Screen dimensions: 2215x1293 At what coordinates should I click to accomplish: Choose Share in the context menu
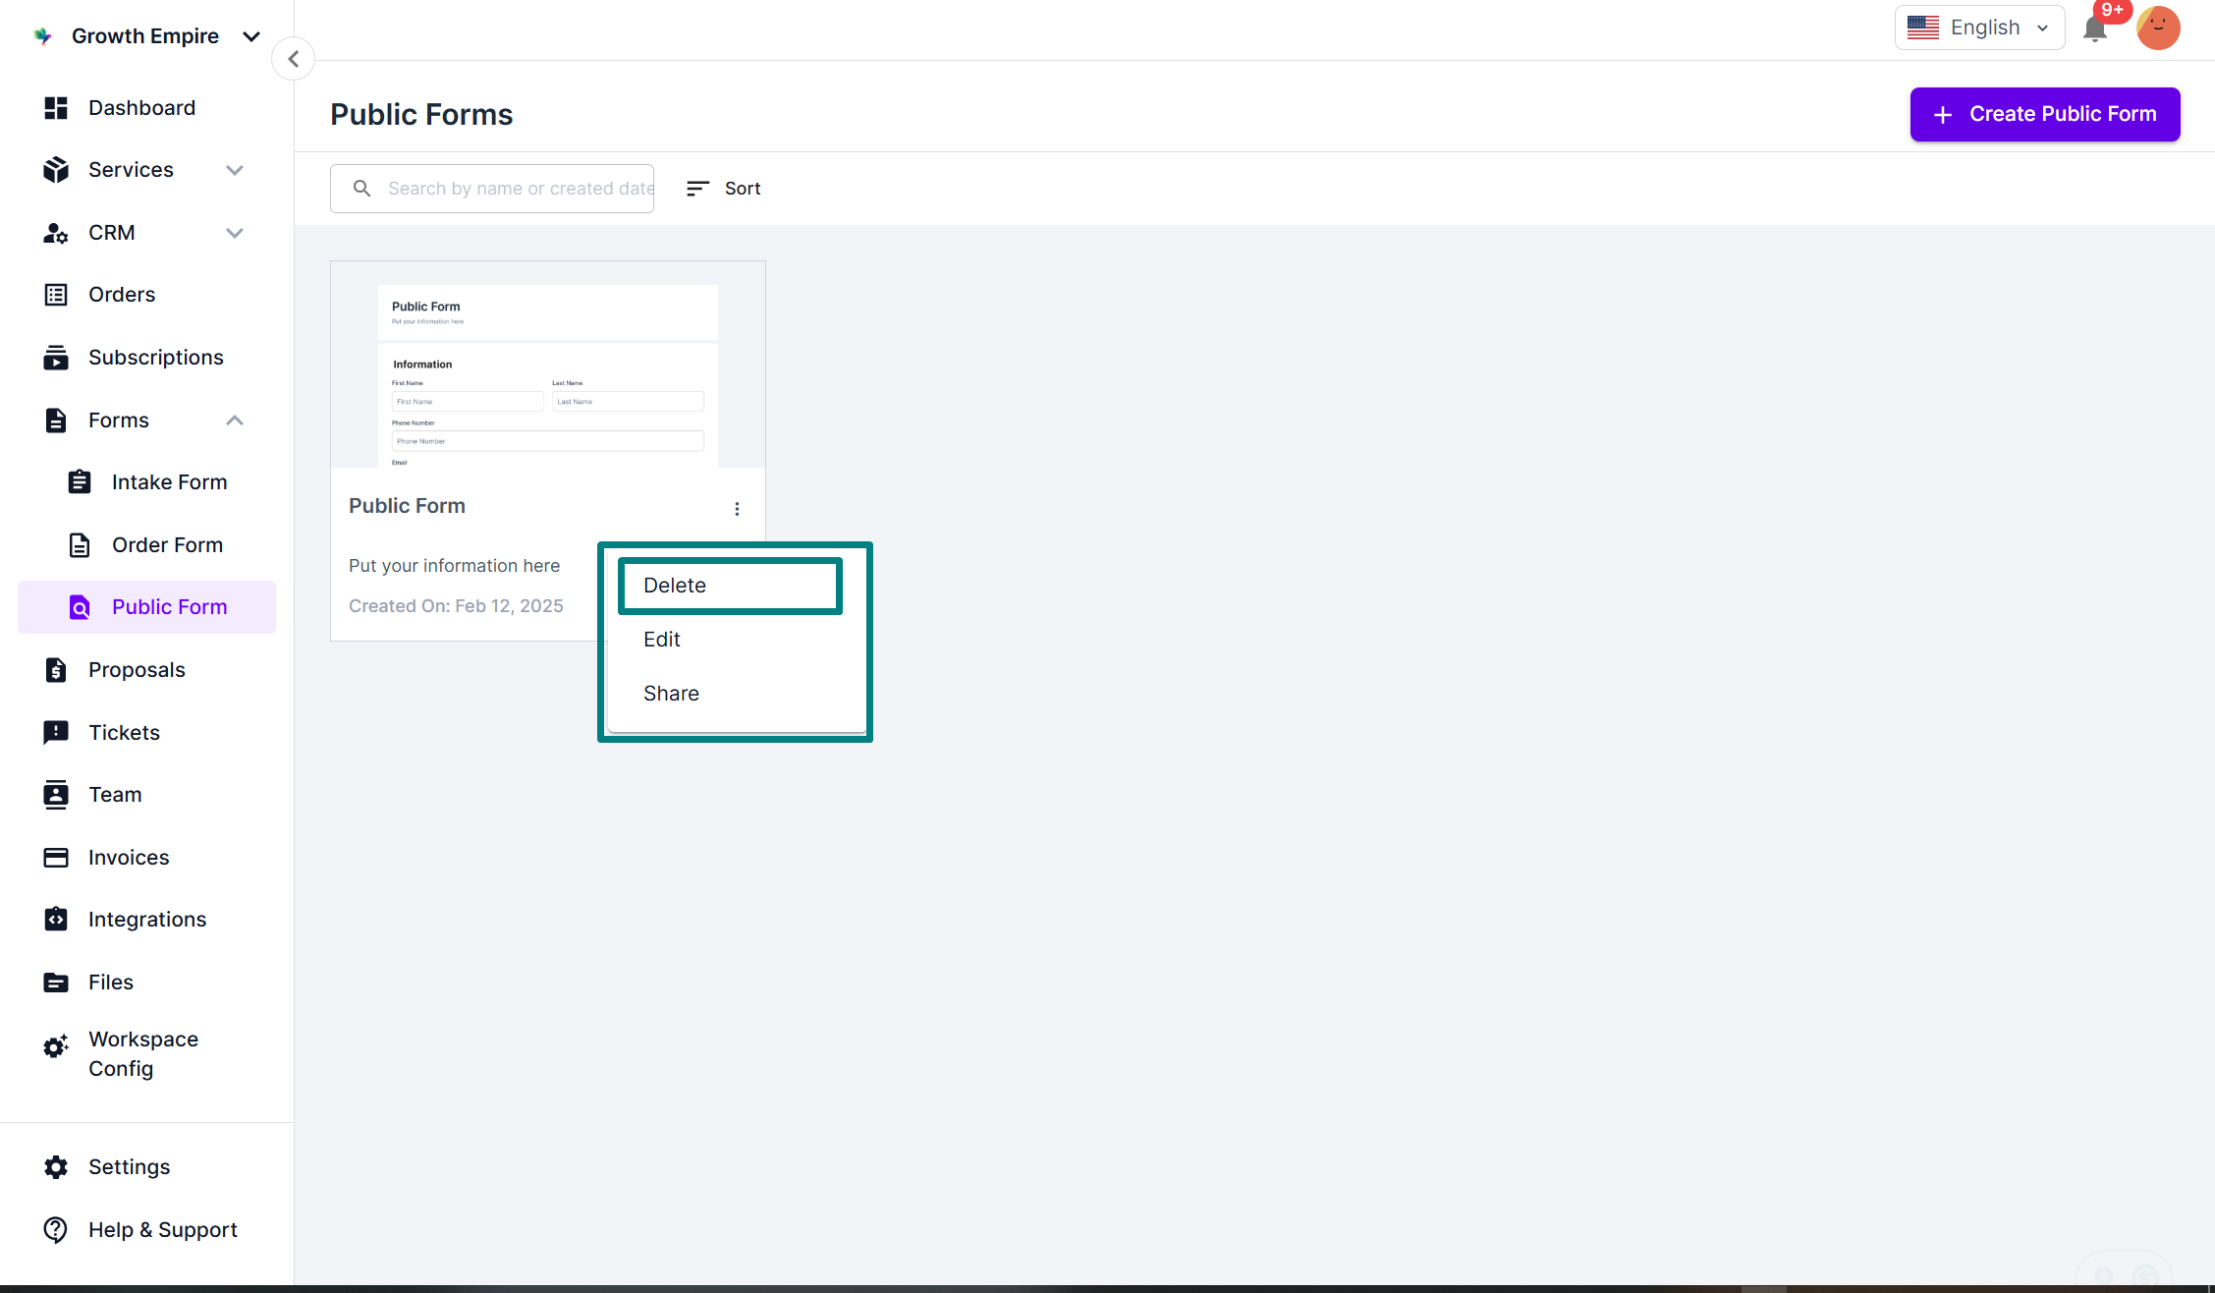pos(671,694)
